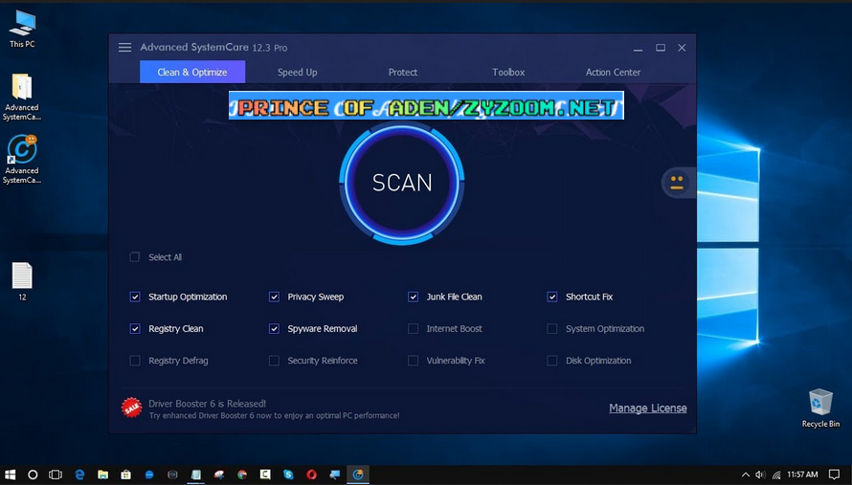The image size is (852, 485).
Task: Open Microsoft Store on the taskbar
Action: point(126,474)
